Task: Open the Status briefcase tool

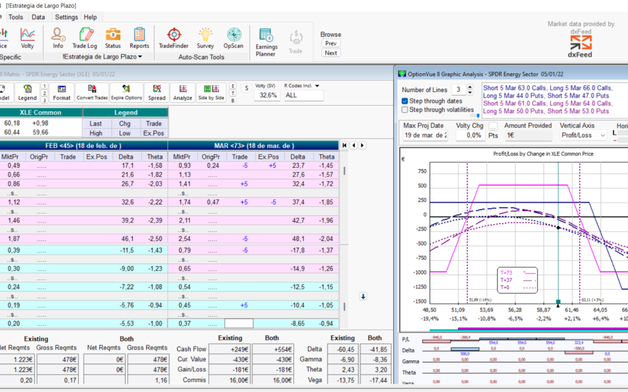Action: (113, 38)
